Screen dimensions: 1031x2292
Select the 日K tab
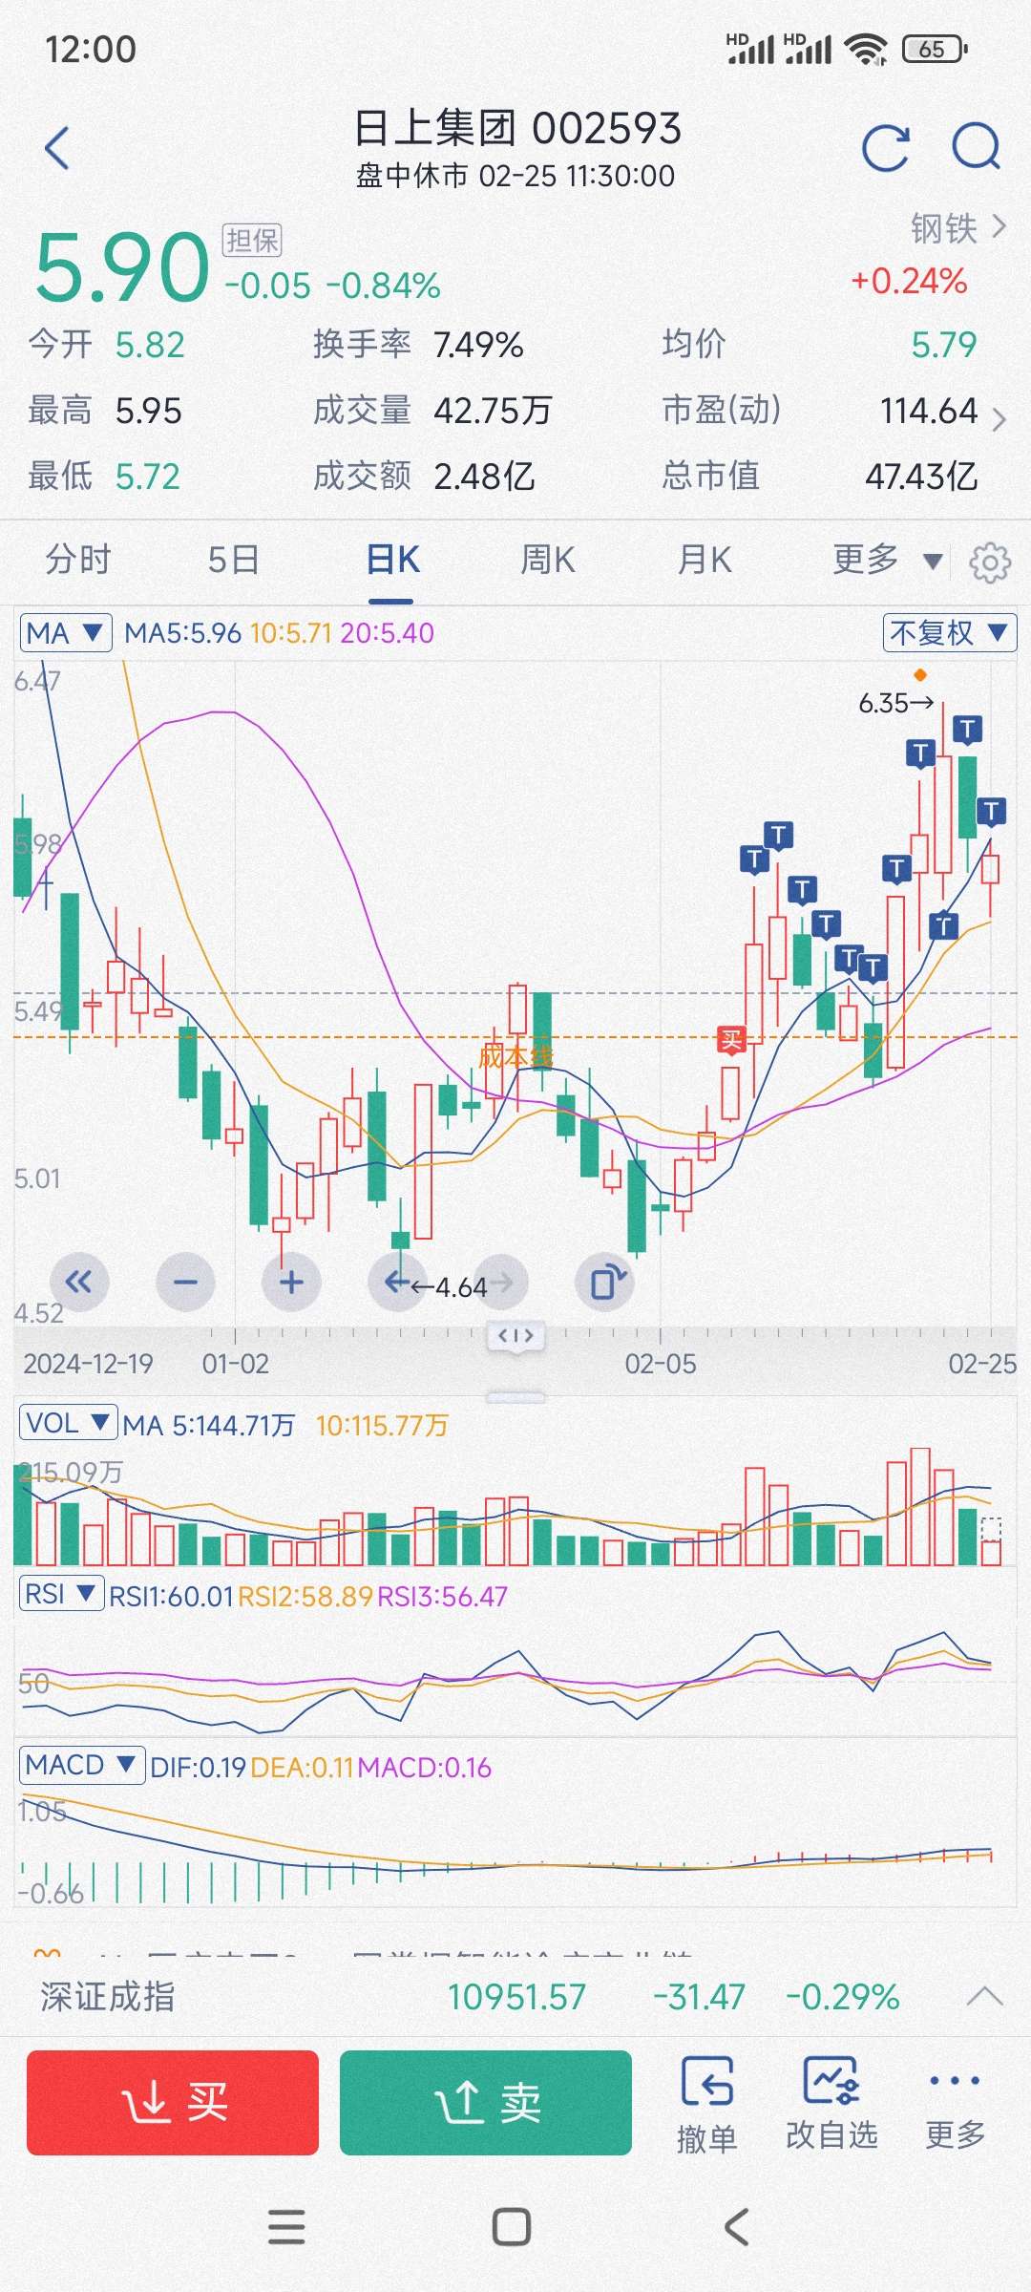pos(392,560)
